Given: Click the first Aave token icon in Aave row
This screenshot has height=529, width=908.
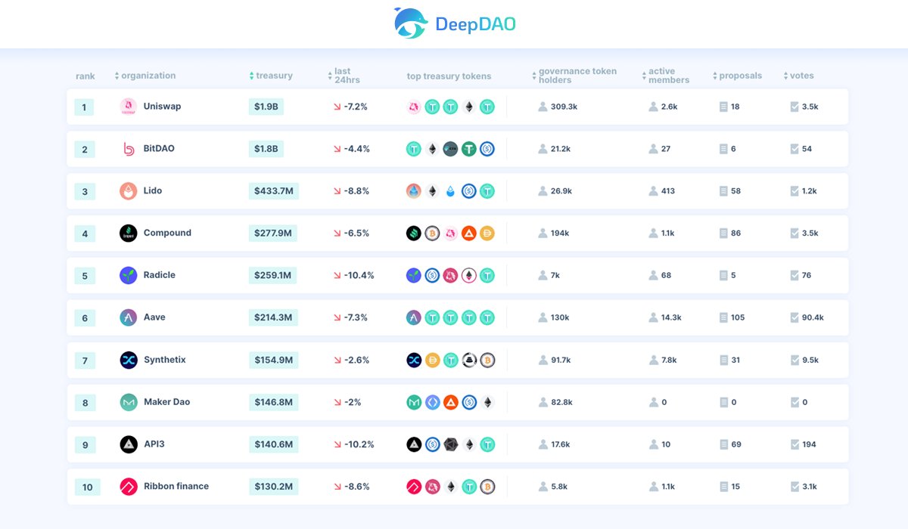Looking at the screenshot, I should click(x=414, y=318).
